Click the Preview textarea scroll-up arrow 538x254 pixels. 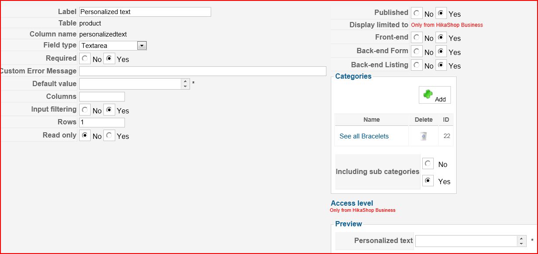[x=521, y=239]
